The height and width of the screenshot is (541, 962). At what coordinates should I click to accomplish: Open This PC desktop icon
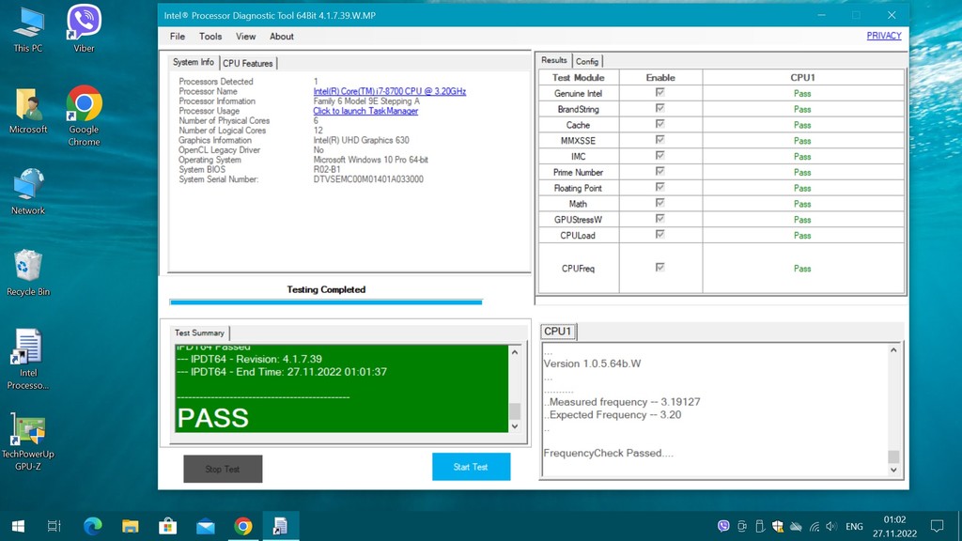coord(28,29)
